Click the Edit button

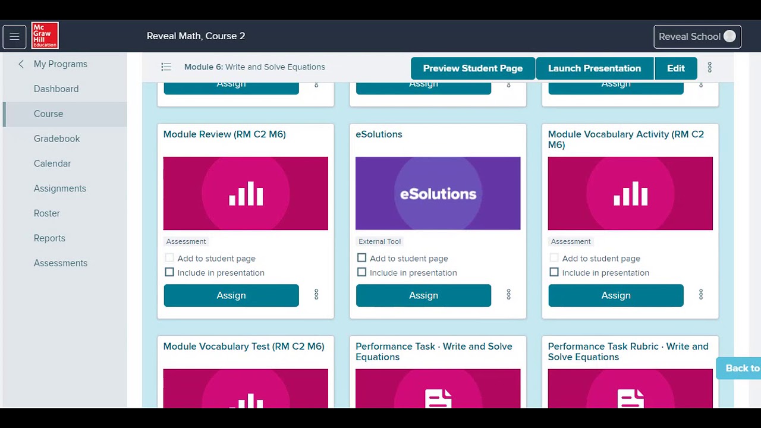point(675,68)
